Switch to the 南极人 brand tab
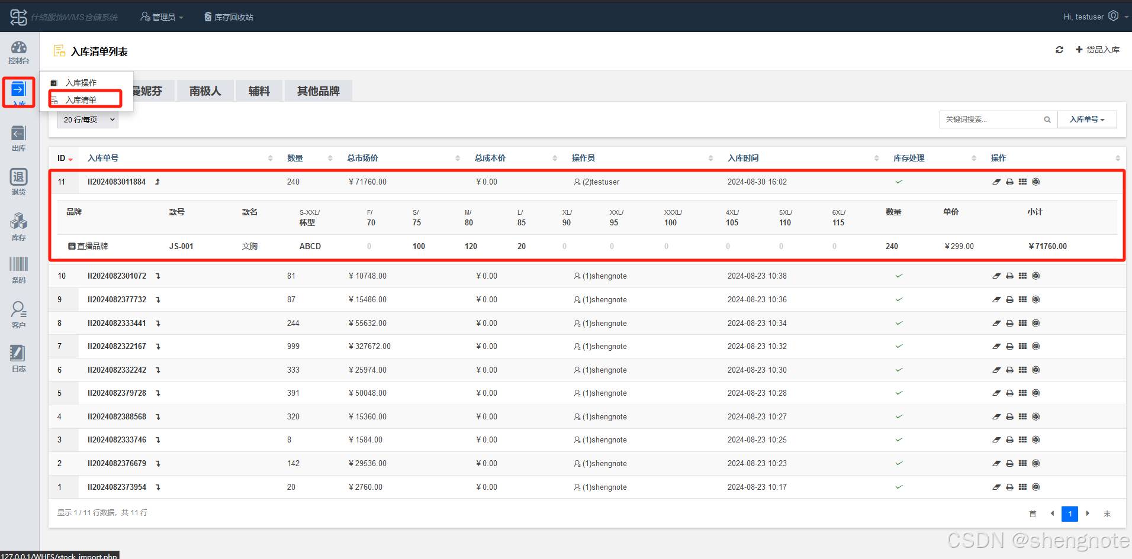The height and width of the screenshot is (559, 1132). (205, 91)
